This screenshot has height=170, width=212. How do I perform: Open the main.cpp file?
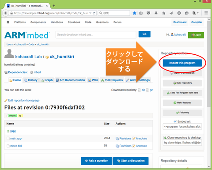[16, 139]
